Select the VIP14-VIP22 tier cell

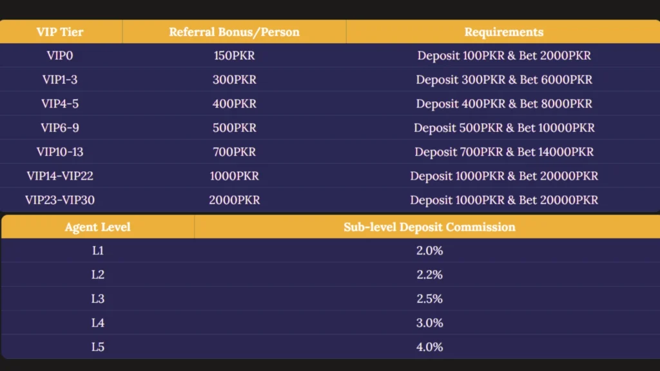pyautogui.click(x=60, y=176)
